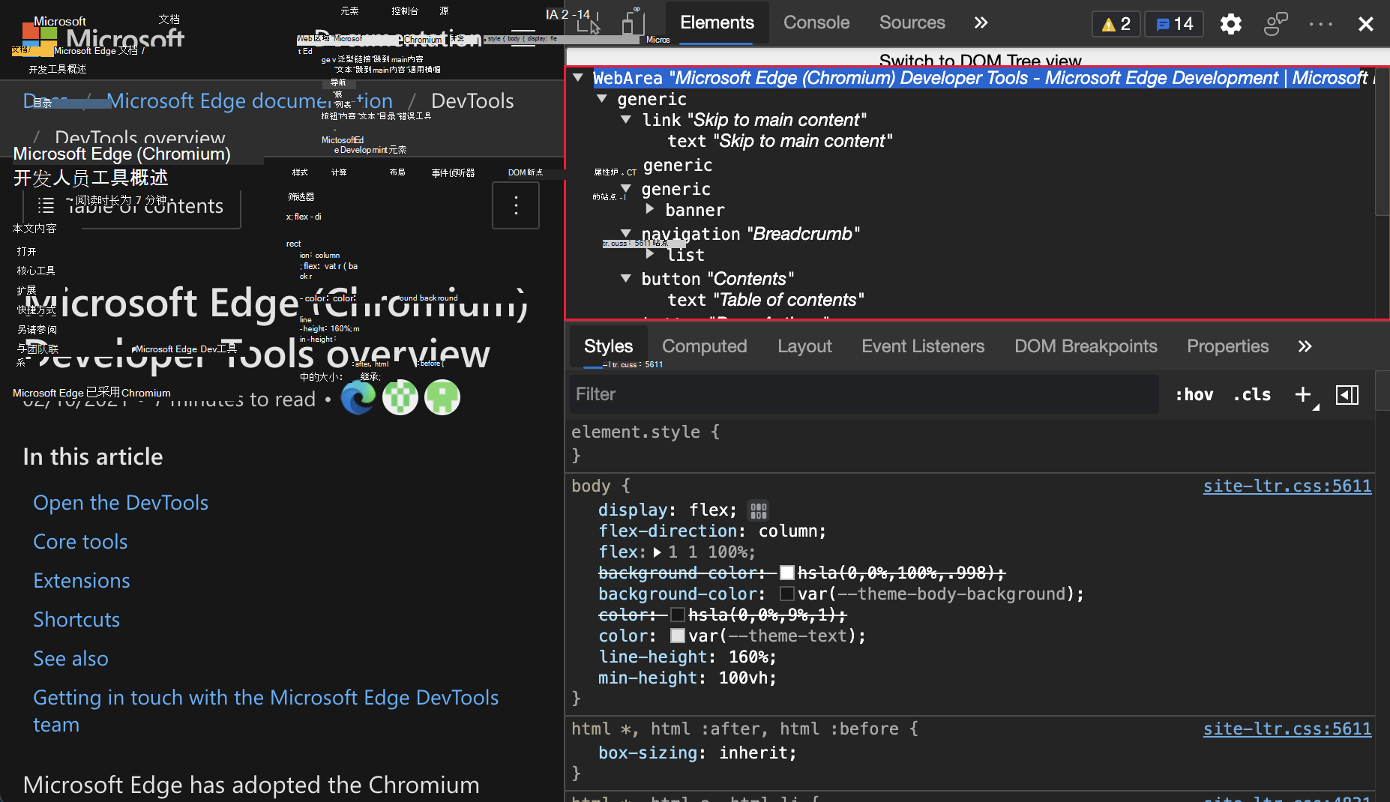Click Switch to DOM Tree view

coord(980,61)
